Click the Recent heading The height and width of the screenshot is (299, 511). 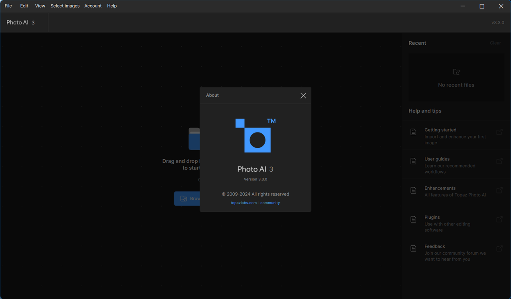tap(417, 43)
